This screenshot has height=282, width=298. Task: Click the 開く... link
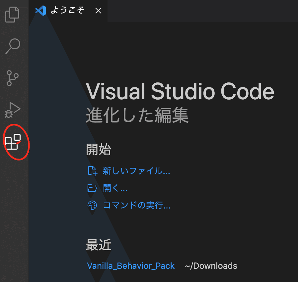(115, 188)
